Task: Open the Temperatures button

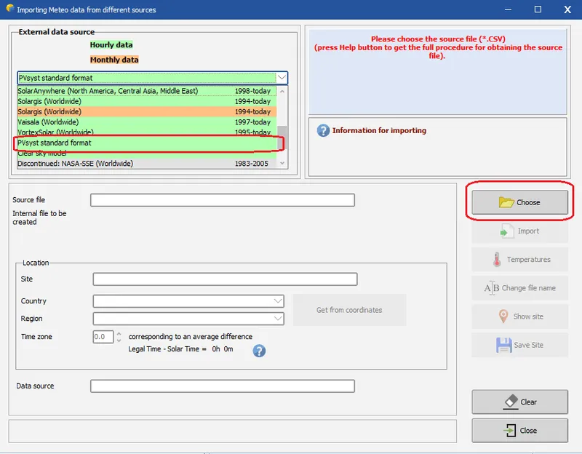Action: click(519, 260)
